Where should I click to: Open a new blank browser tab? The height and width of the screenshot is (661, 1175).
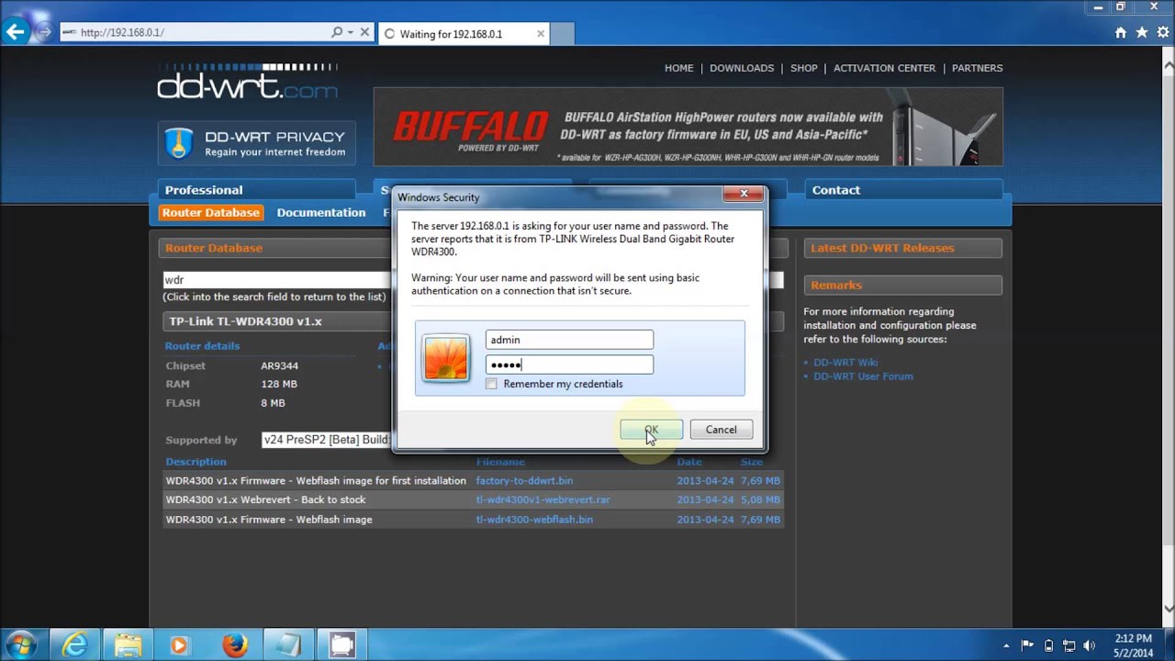[563, 33]
